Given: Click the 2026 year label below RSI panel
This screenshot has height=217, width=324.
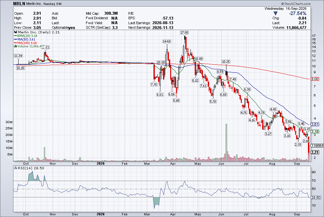Looking at the screenshot, I should (x=100, y=214).
